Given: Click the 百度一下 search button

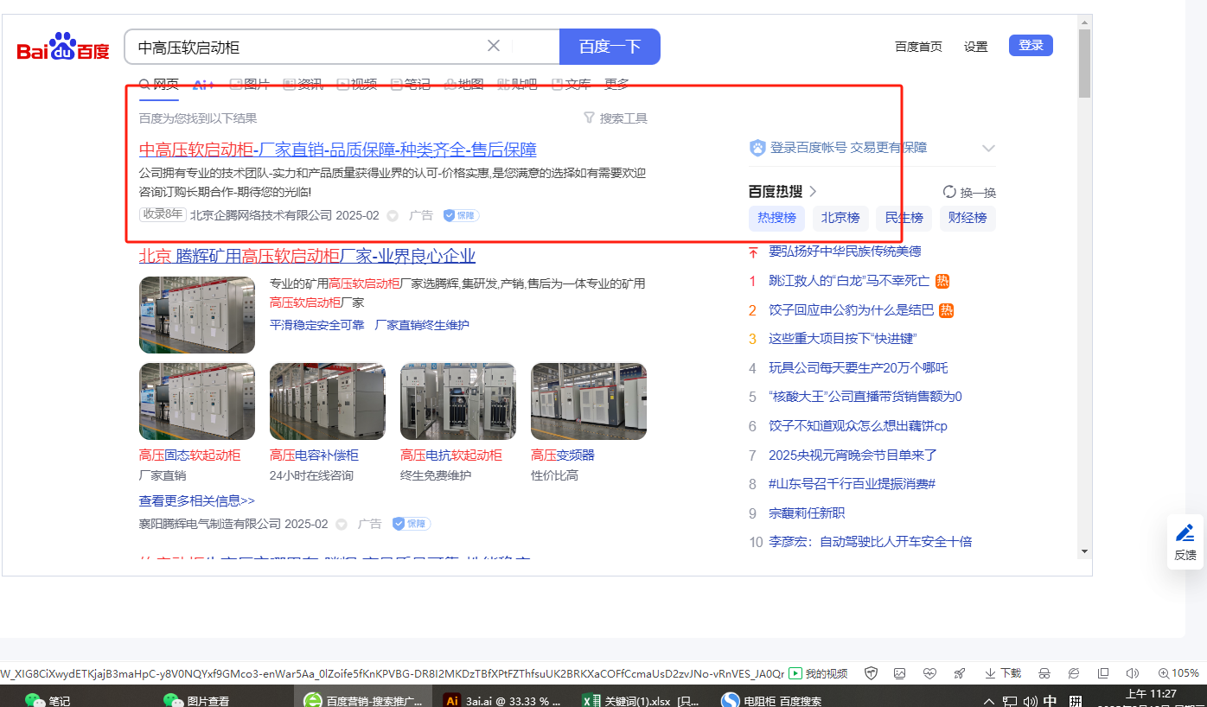Looking at the screenshot, I should tap(610, 47).
